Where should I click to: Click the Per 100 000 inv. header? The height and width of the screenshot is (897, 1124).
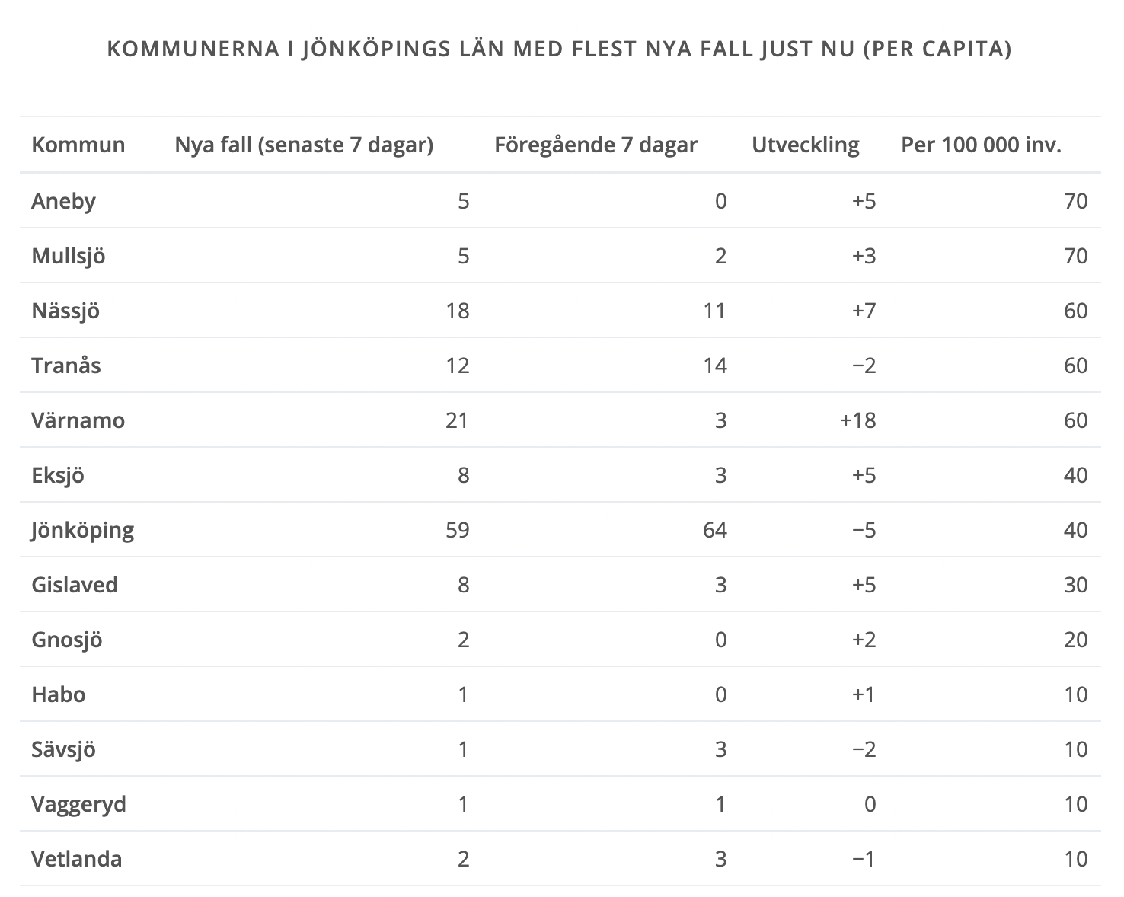tap(981, 145)
